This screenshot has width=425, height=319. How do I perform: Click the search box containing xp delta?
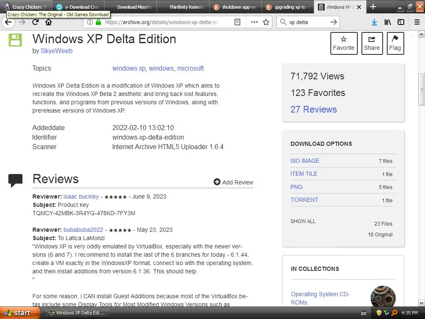point(308,22)
